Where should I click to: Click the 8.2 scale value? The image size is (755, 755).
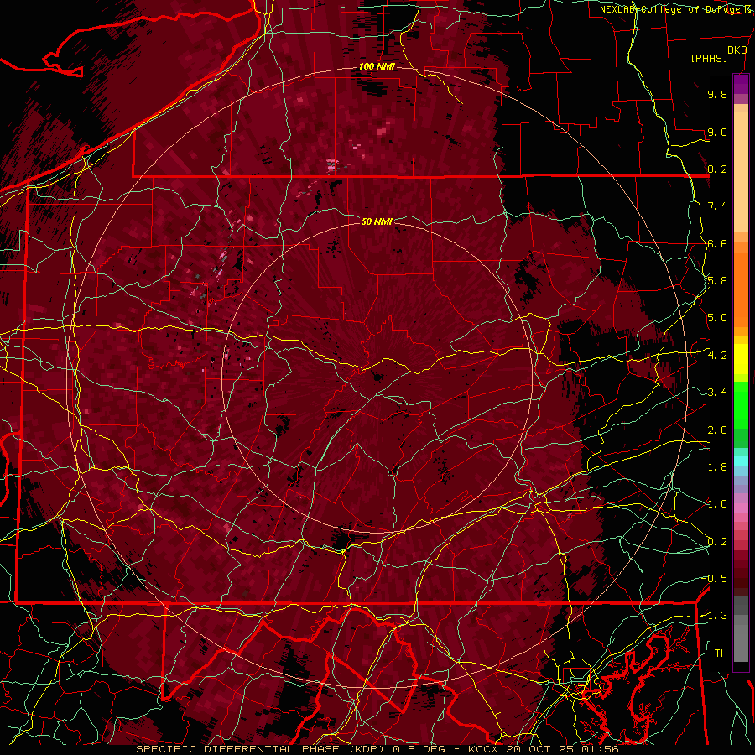(x=717, y=169)
